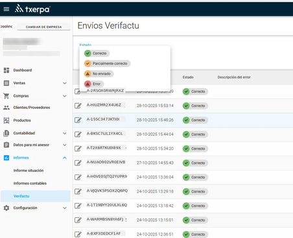The width and height of the screenshot is (293, 238).
Task: Click the CAMBIAR DE EMPRESA button
Action: 43,27
